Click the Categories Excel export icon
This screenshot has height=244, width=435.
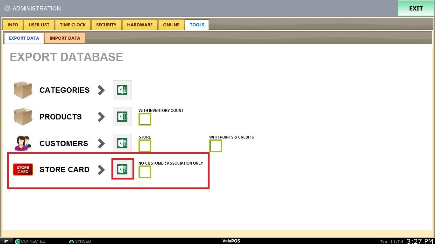[x=122, y=90]
